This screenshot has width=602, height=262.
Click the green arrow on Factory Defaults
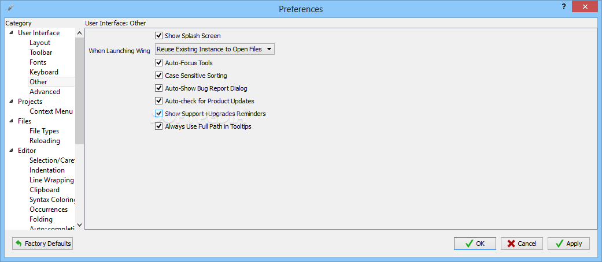19,244
